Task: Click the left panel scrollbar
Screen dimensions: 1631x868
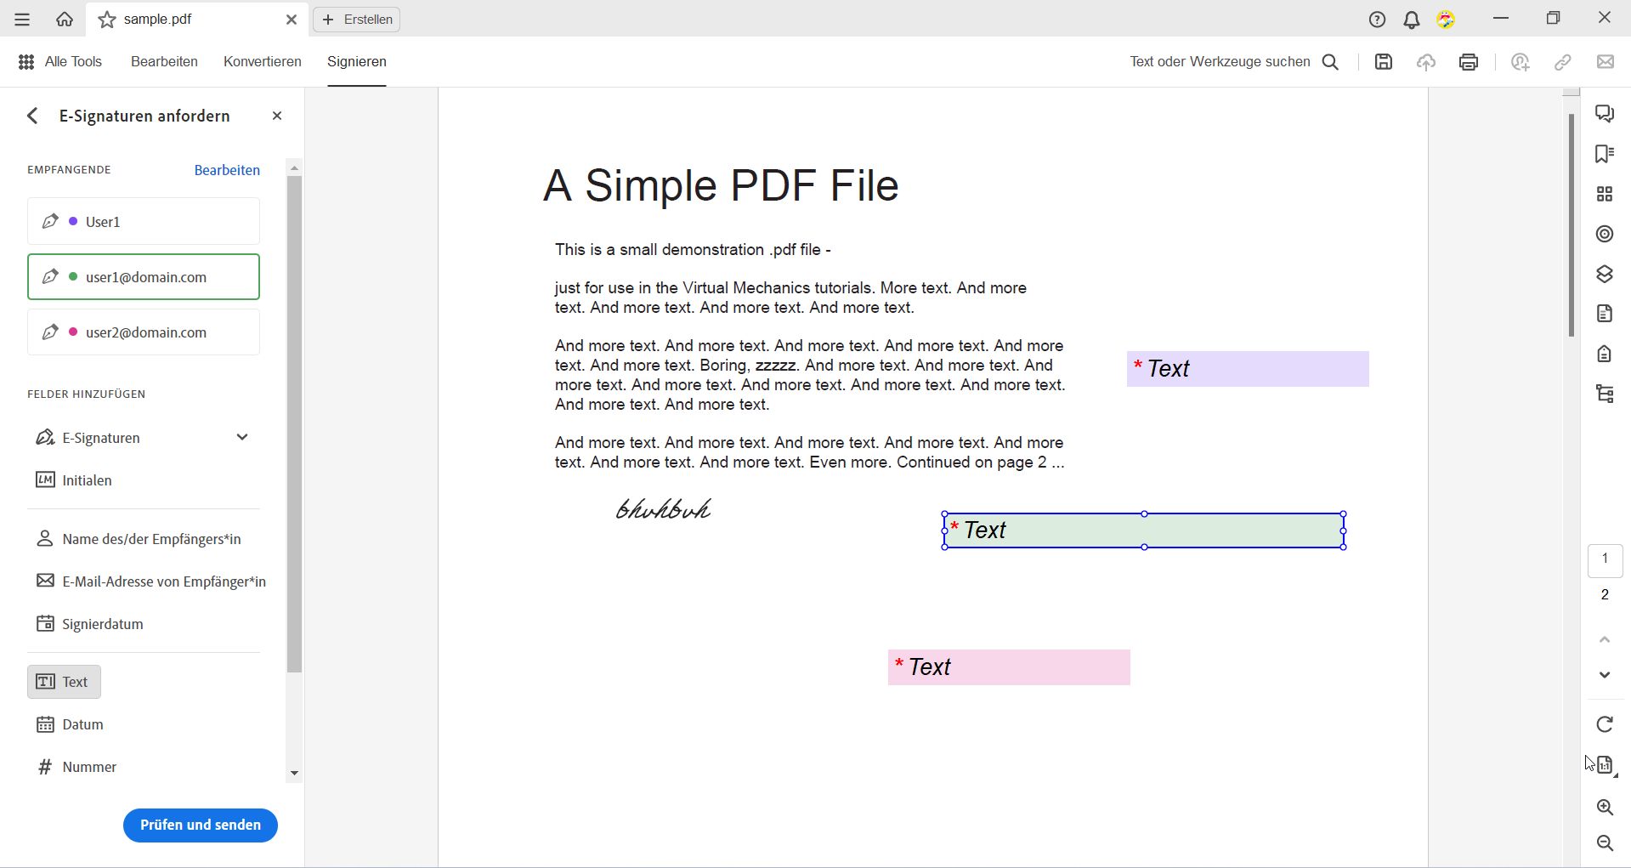Action: [295, 425]
